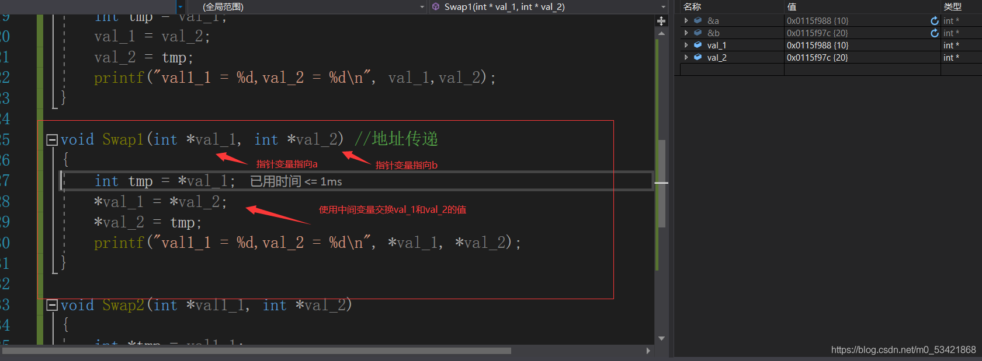
Task: Click the Swap2 function name in code
Action: point(123,305)
